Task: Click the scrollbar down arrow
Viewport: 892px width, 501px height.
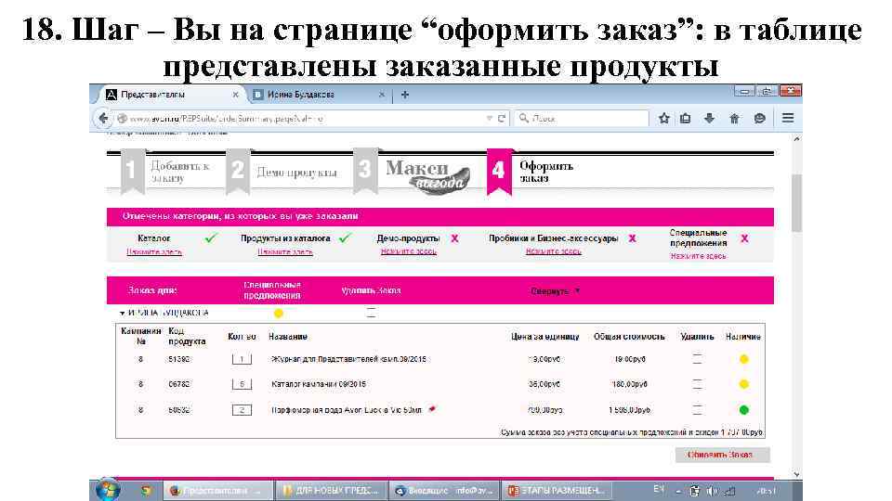Action: [796, 474]
